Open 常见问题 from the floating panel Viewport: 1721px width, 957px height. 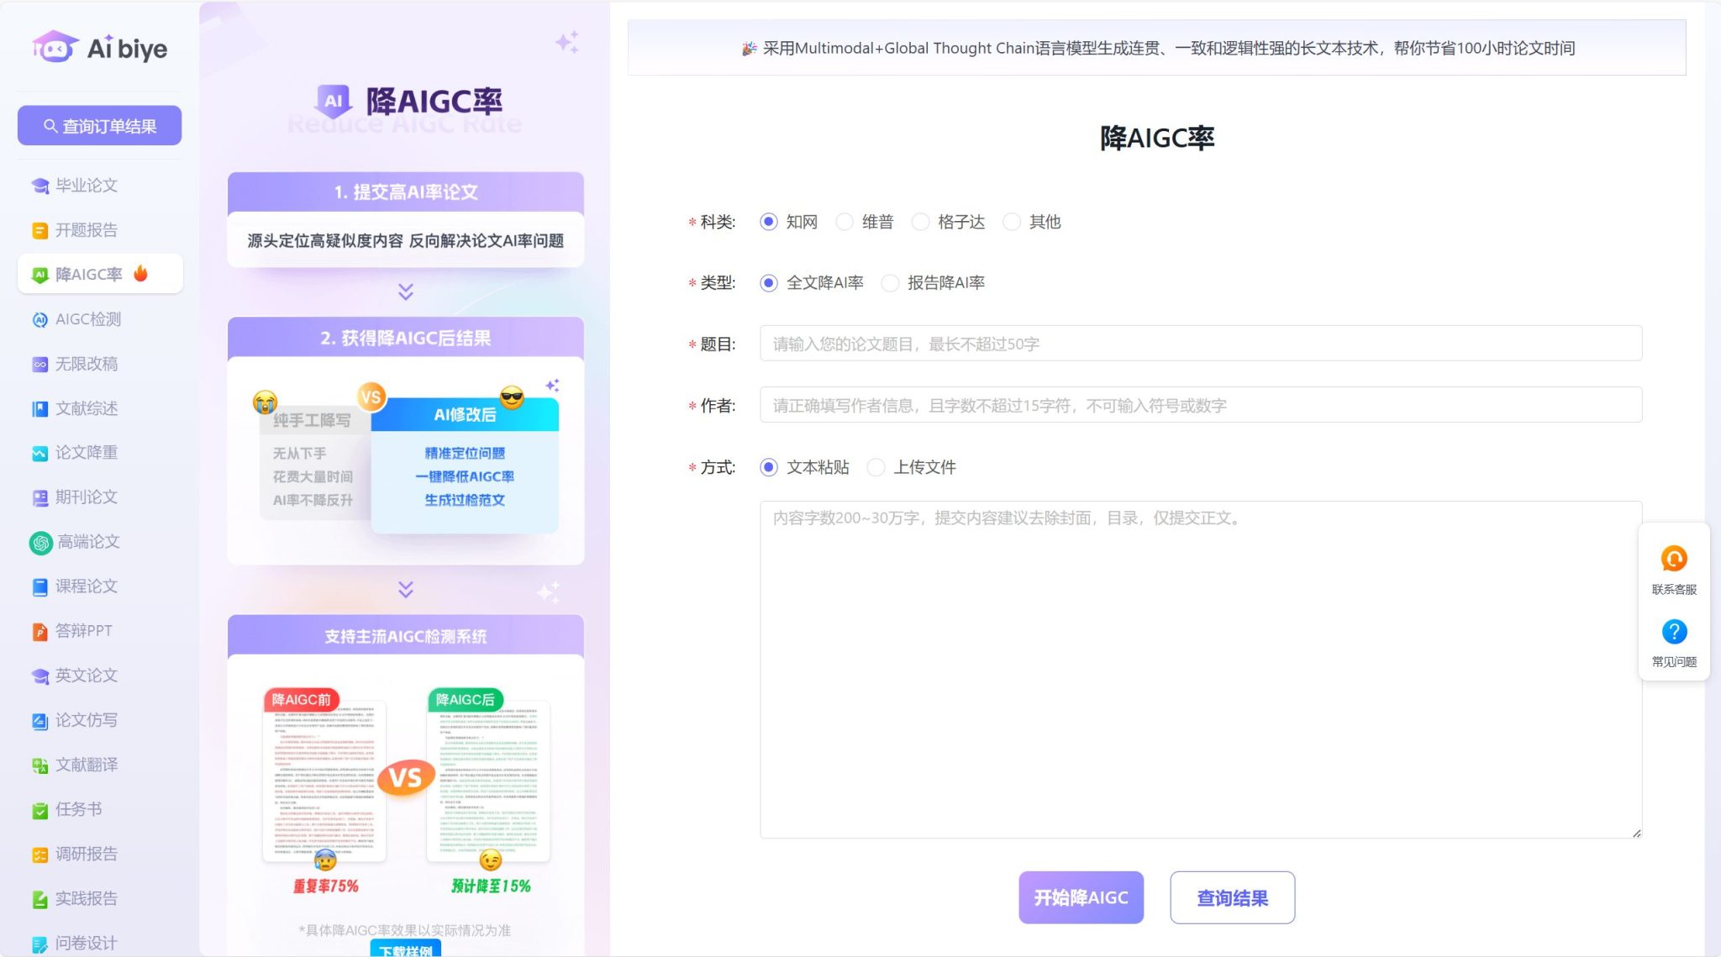(x=1674, y=632)
